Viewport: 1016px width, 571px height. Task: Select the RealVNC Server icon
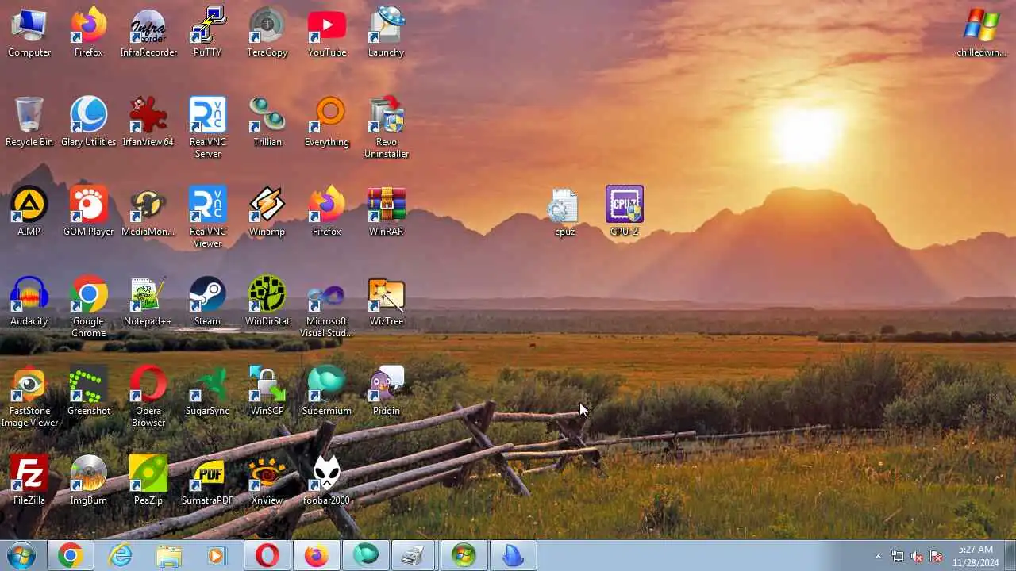tap(208, 128)
